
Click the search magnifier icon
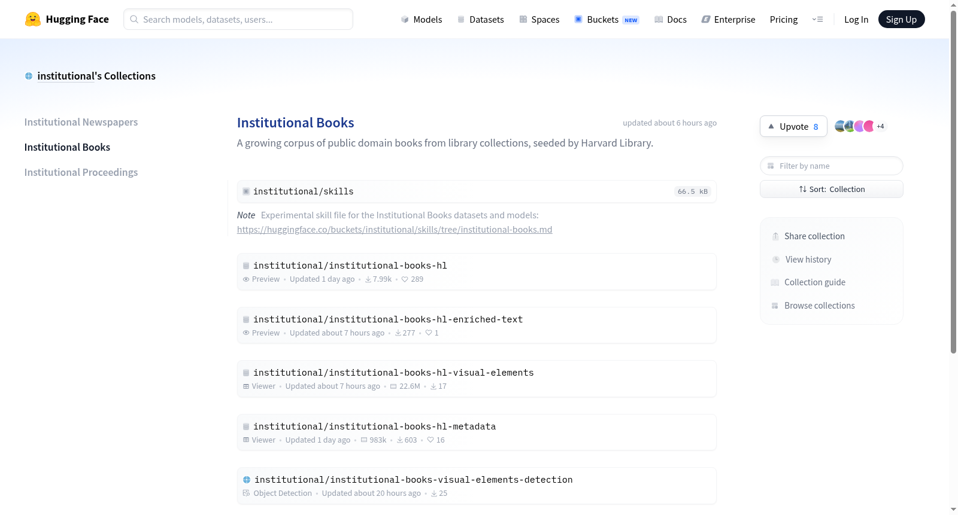pos(134,19)
